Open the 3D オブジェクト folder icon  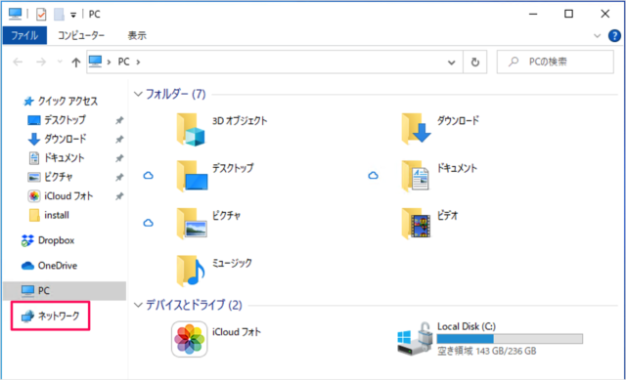click(x=191, y=130)
